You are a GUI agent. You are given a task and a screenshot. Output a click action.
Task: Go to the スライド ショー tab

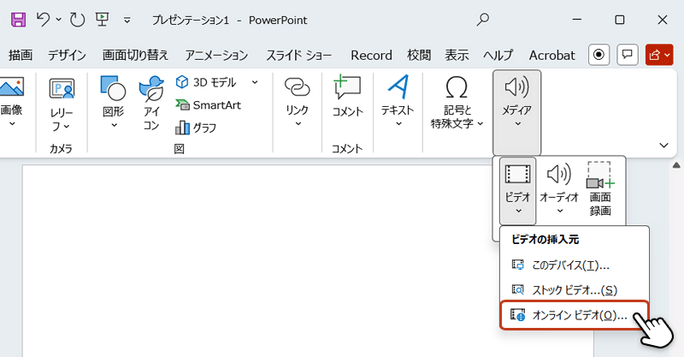click(298, 55)
